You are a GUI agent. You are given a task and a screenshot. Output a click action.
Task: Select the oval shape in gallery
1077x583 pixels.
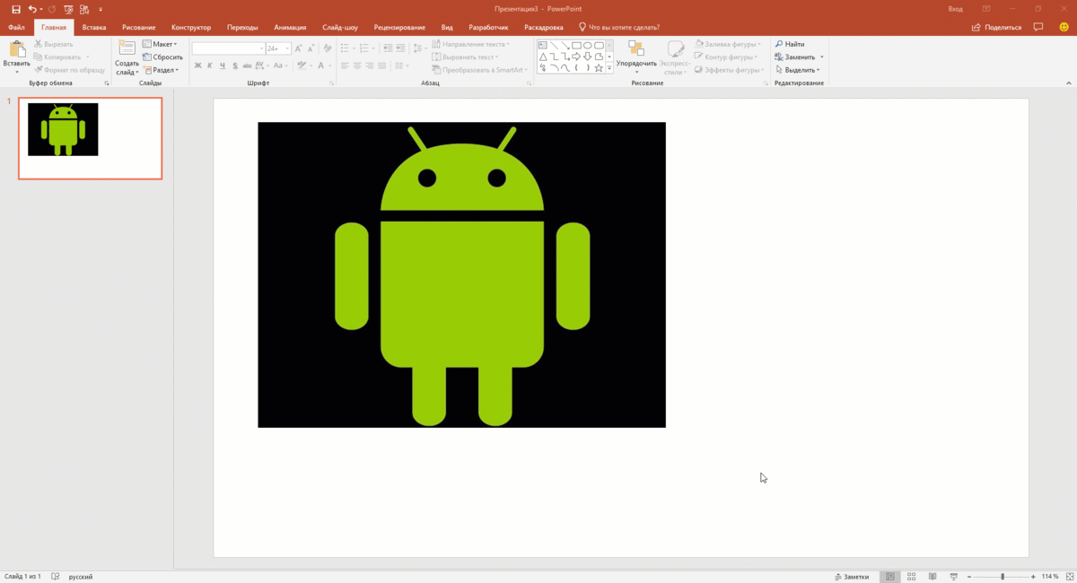(x=587, y=45)
